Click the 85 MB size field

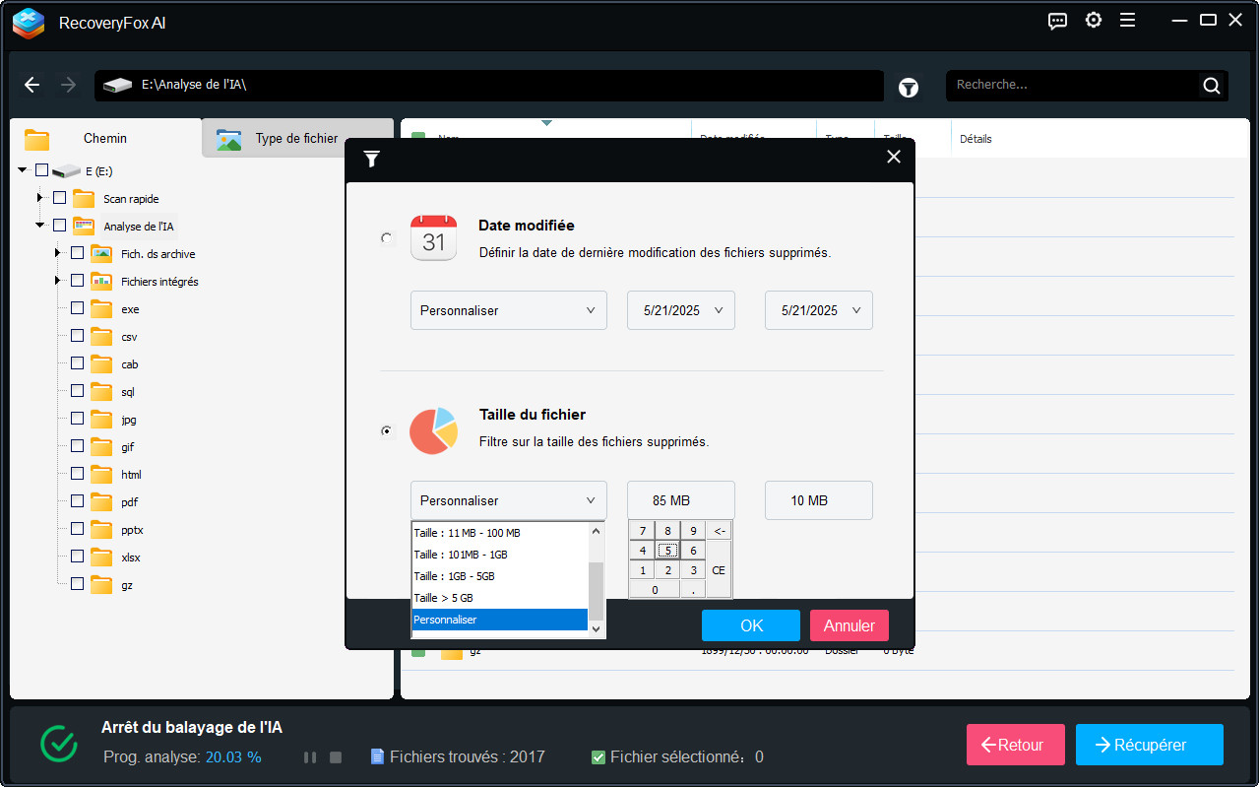681,500
